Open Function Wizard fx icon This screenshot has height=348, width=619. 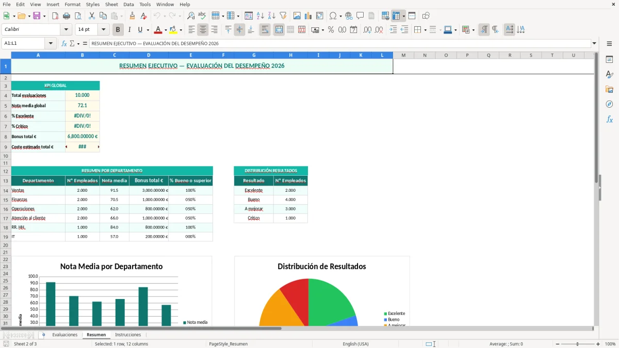pos(64,44)
